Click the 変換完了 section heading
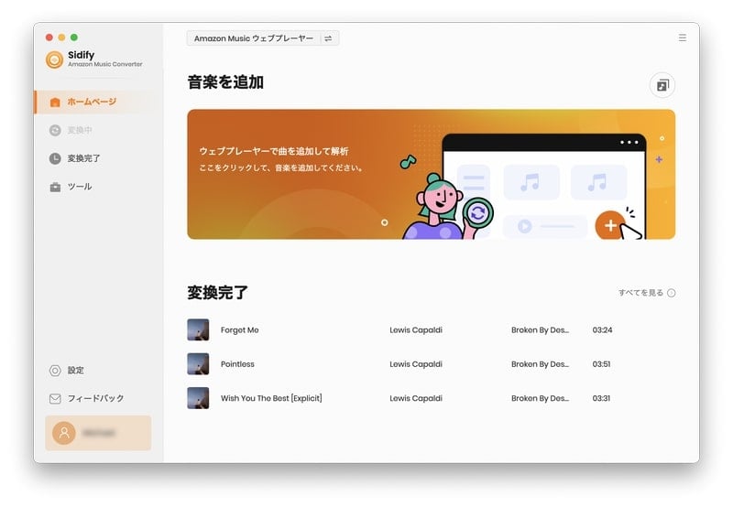 tap(217, 293)
